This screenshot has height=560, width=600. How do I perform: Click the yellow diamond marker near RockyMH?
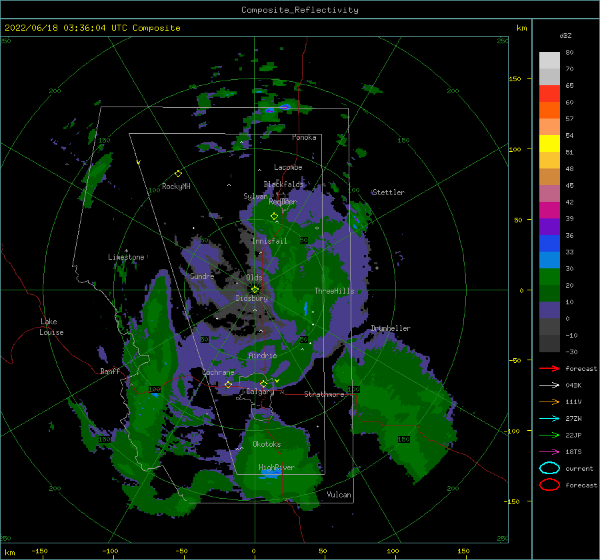(178, 174)
